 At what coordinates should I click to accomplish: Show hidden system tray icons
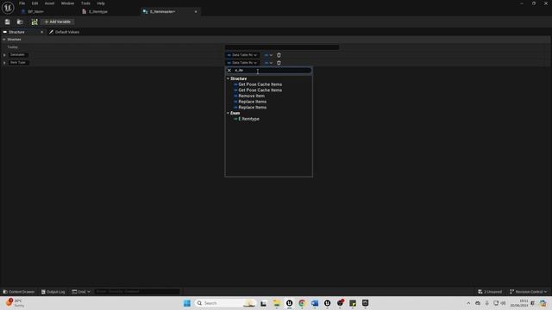tap(468, 303)
